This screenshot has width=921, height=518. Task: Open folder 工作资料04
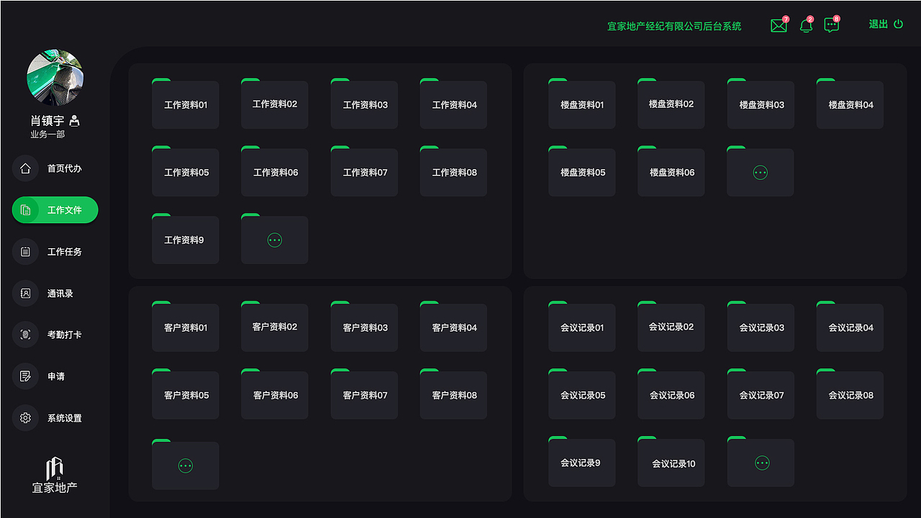(x=453, y=104)
